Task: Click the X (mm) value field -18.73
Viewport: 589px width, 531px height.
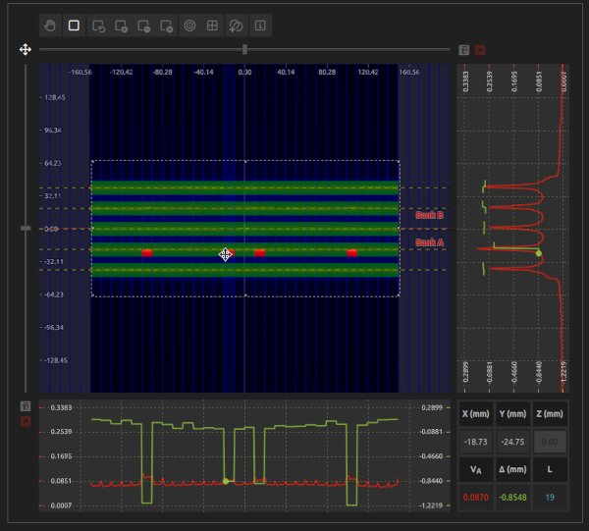Action: [475, 443]
